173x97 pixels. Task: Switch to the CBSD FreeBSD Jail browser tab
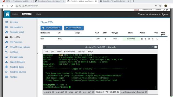(x=17, y=1)
